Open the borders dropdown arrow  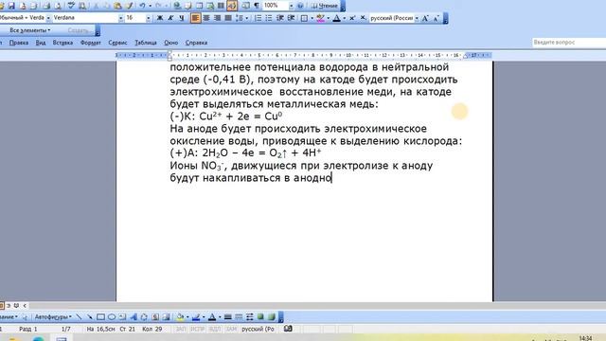(312, 18)
